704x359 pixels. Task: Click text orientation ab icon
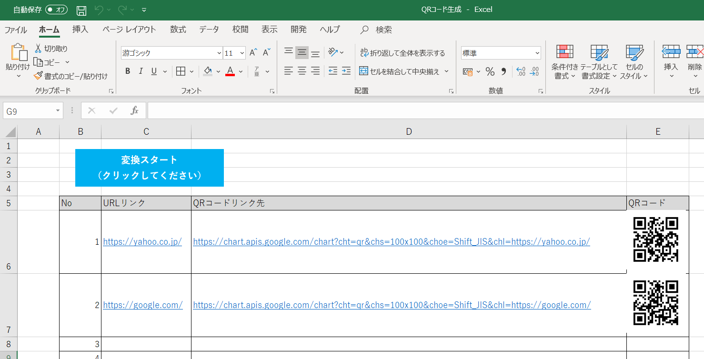pyautogui.click(x=333, y=52)
